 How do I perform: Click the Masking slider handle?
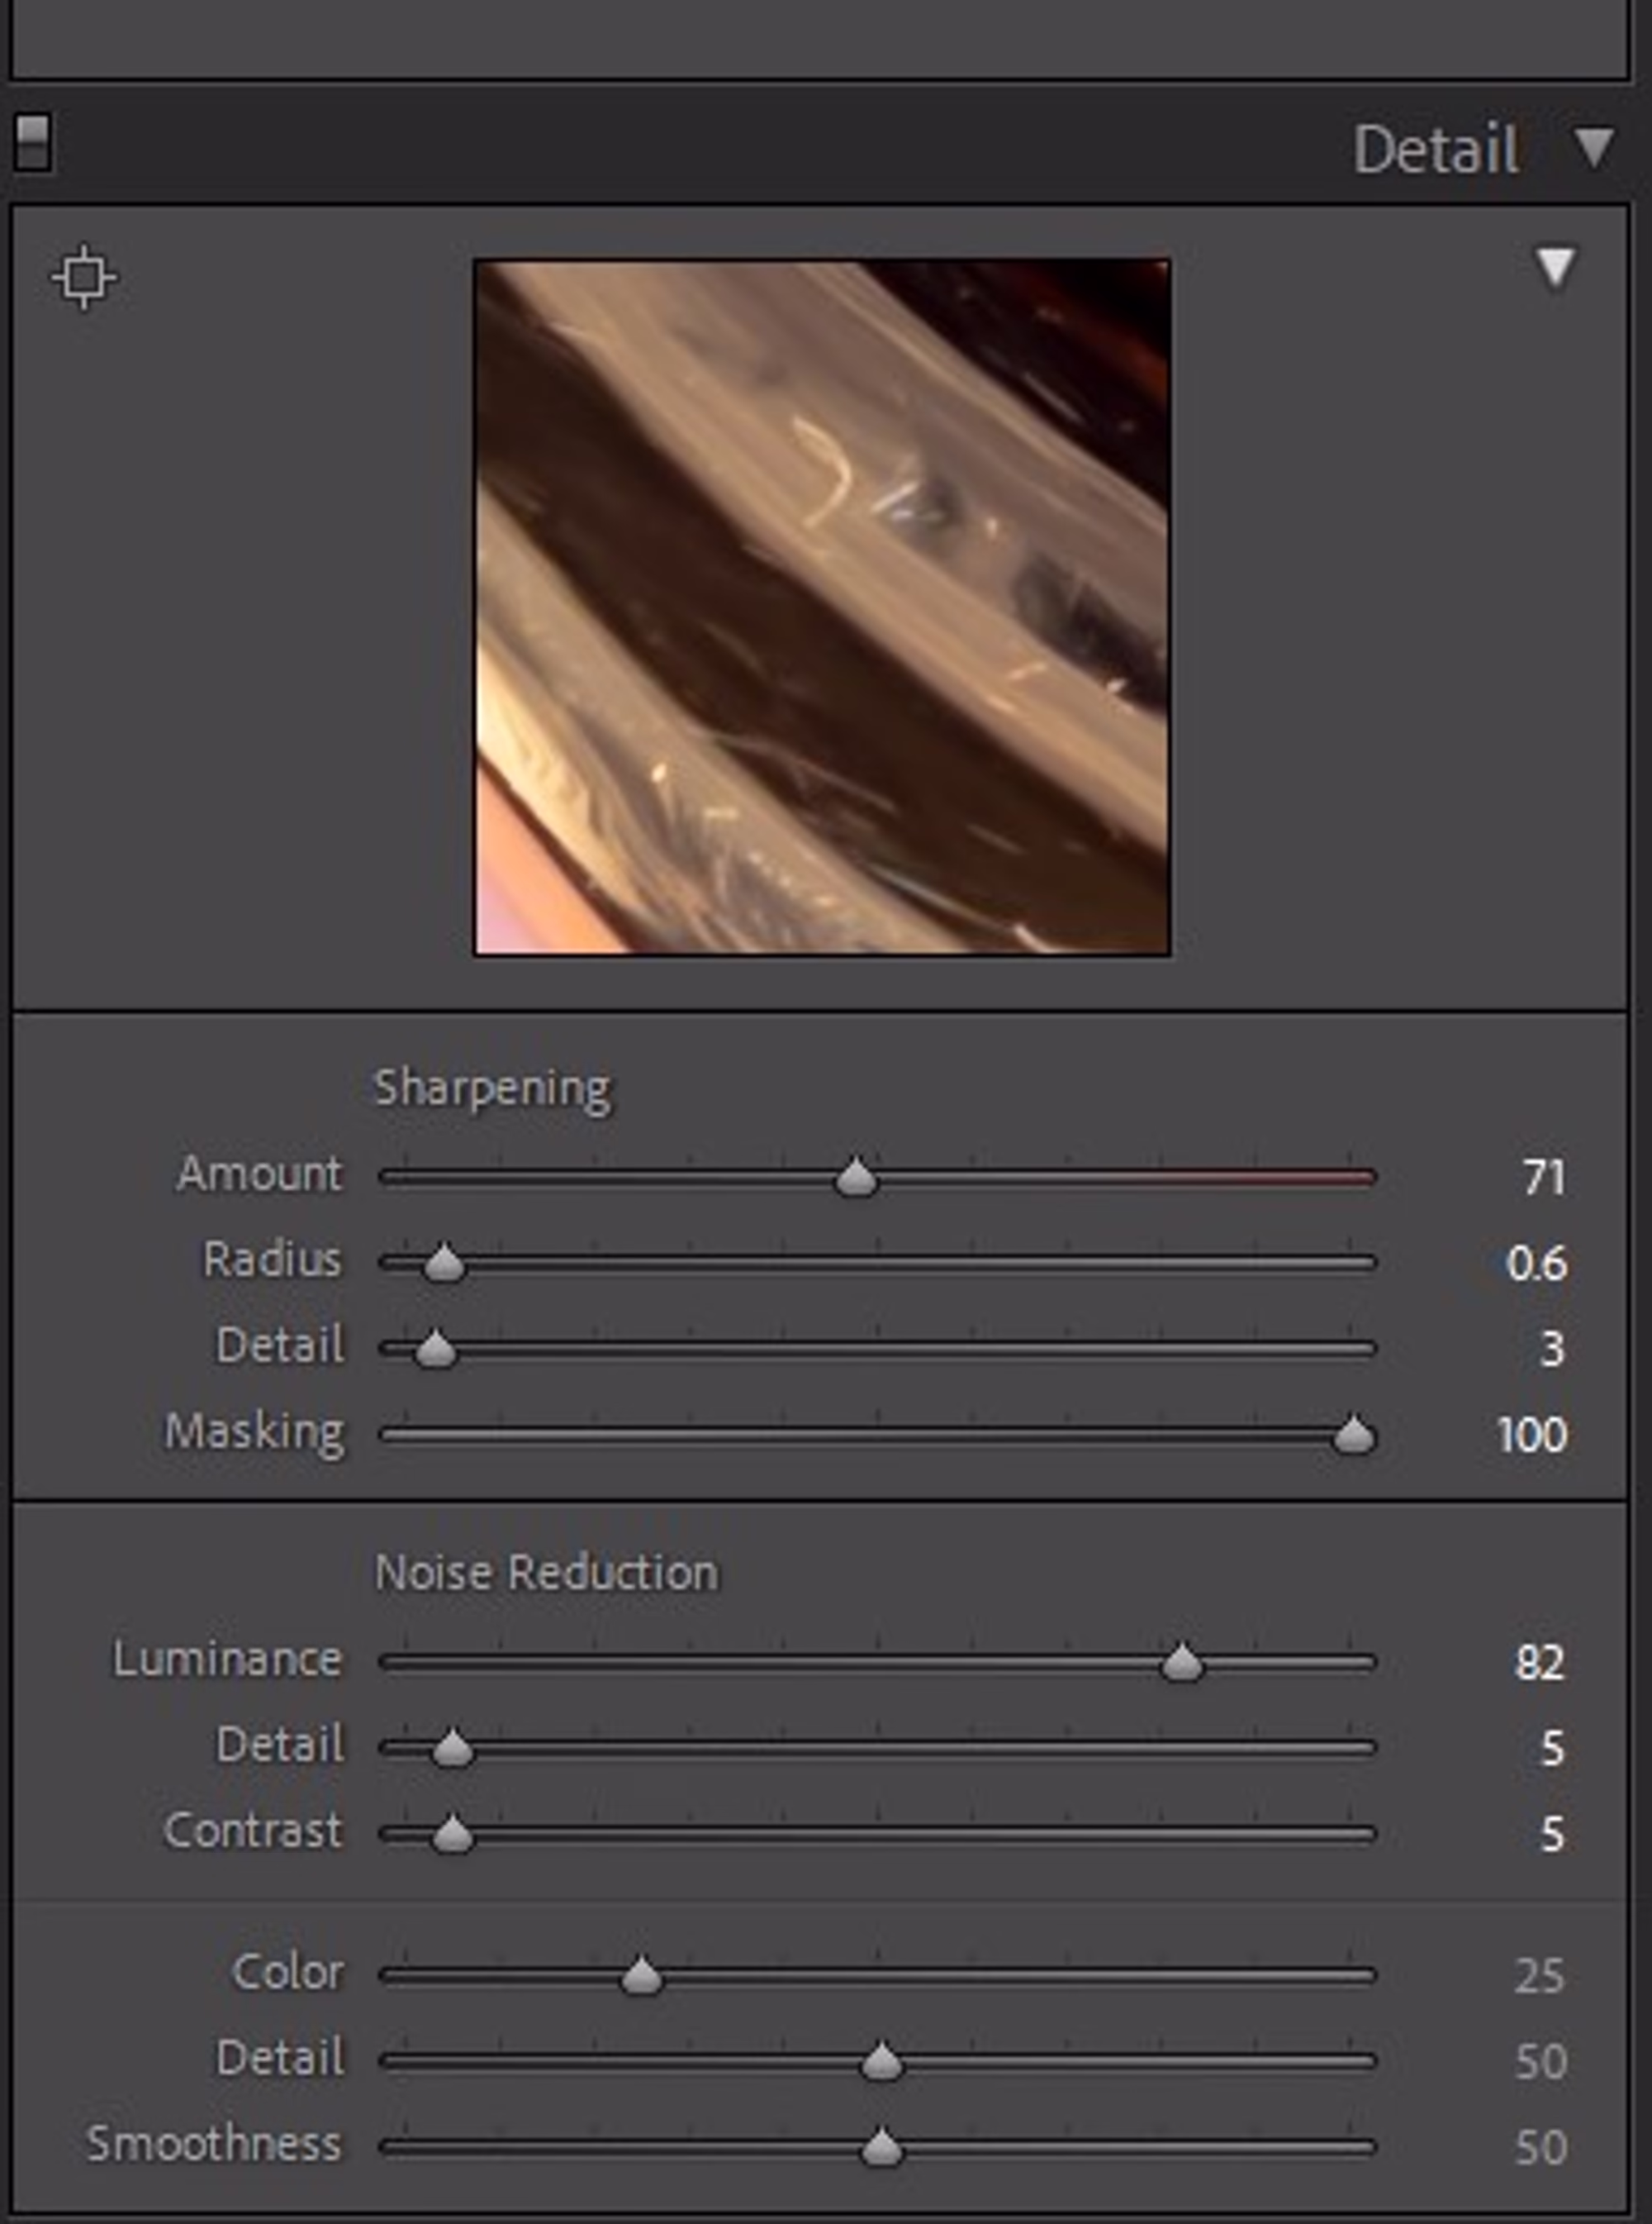pyautogui.click(x=1354, y=1436)
